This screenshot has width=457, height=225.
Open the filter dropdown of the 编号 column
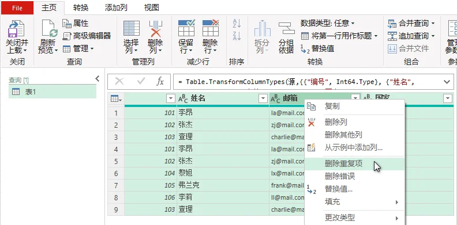tap(170, 99)
